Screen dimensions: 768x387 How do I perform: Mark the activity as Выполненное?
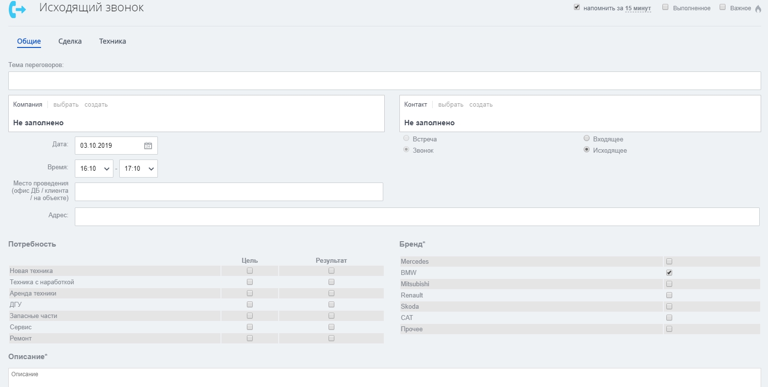(x=665, y=7)
